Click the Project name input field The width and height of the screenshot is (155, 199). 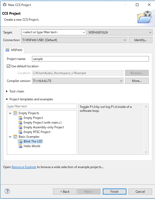[x=90, y=59]
